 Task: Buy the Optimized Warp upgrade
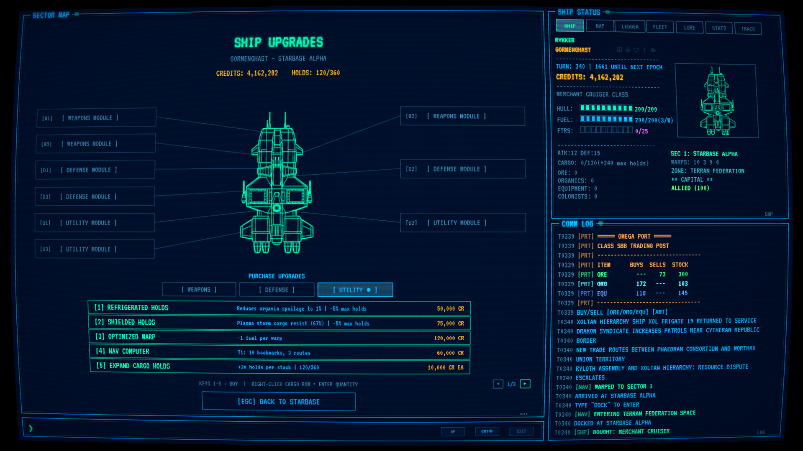click(280, 338)
